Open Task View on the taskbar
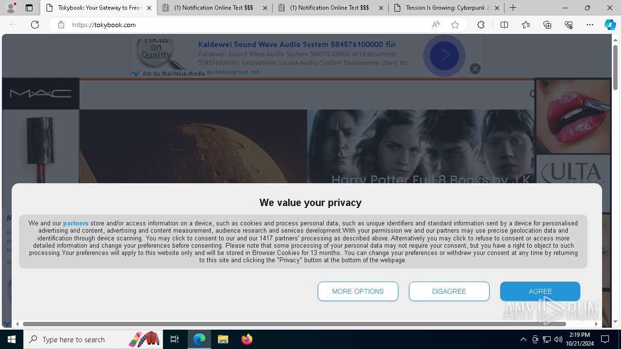The width and height of the screenshot is (621, 349). 175,339
